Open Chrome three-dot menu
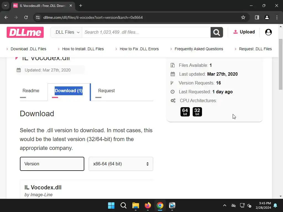The width and height of the screenshot is (283, 212). pyautogui.click(x=277, y=17)
